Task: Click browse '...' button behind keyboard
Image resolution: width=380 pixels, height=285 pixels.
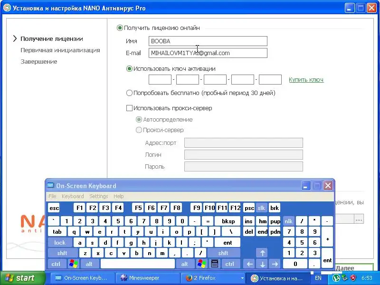Action: [359, 219]
